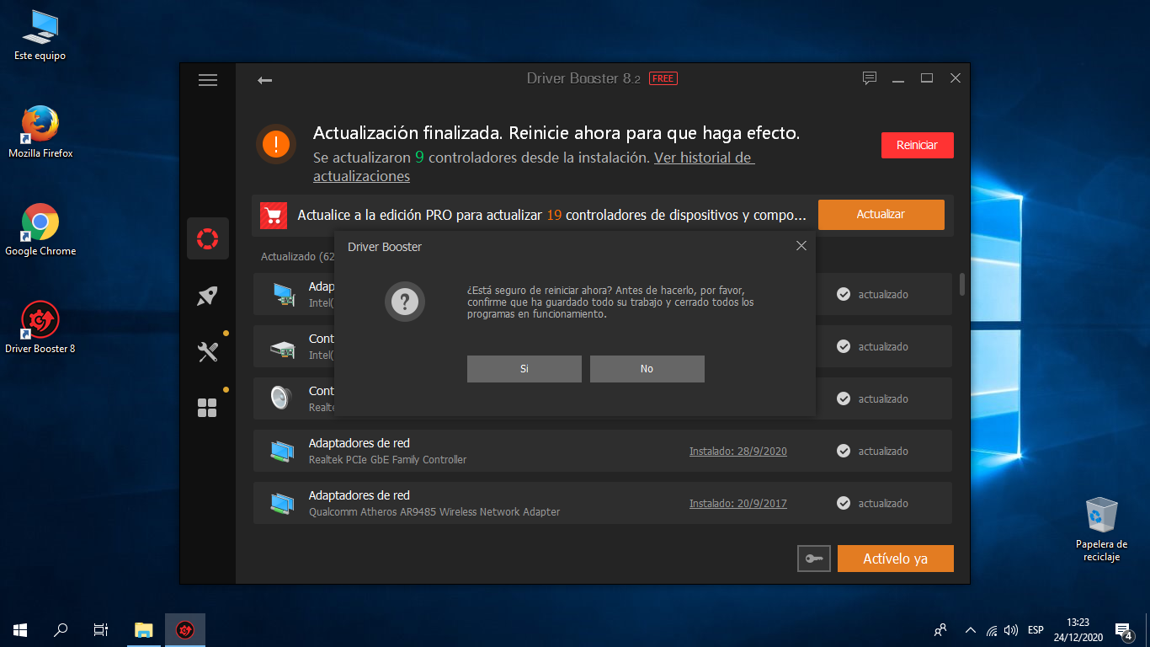Screen dimensions: 1150x647
Task: Click the FREE edition badge
Action: 663,78
